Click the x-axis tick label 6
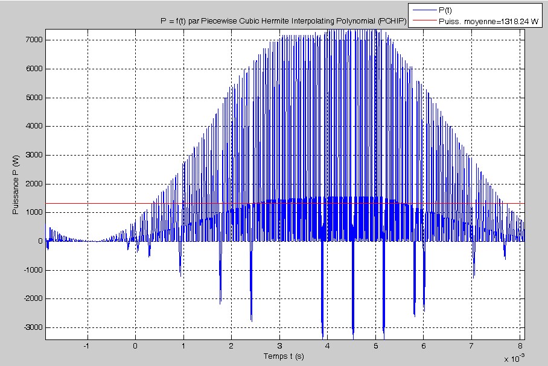This screenshot has height=366, width=548. pyautogui.click(x=424, y=346)
